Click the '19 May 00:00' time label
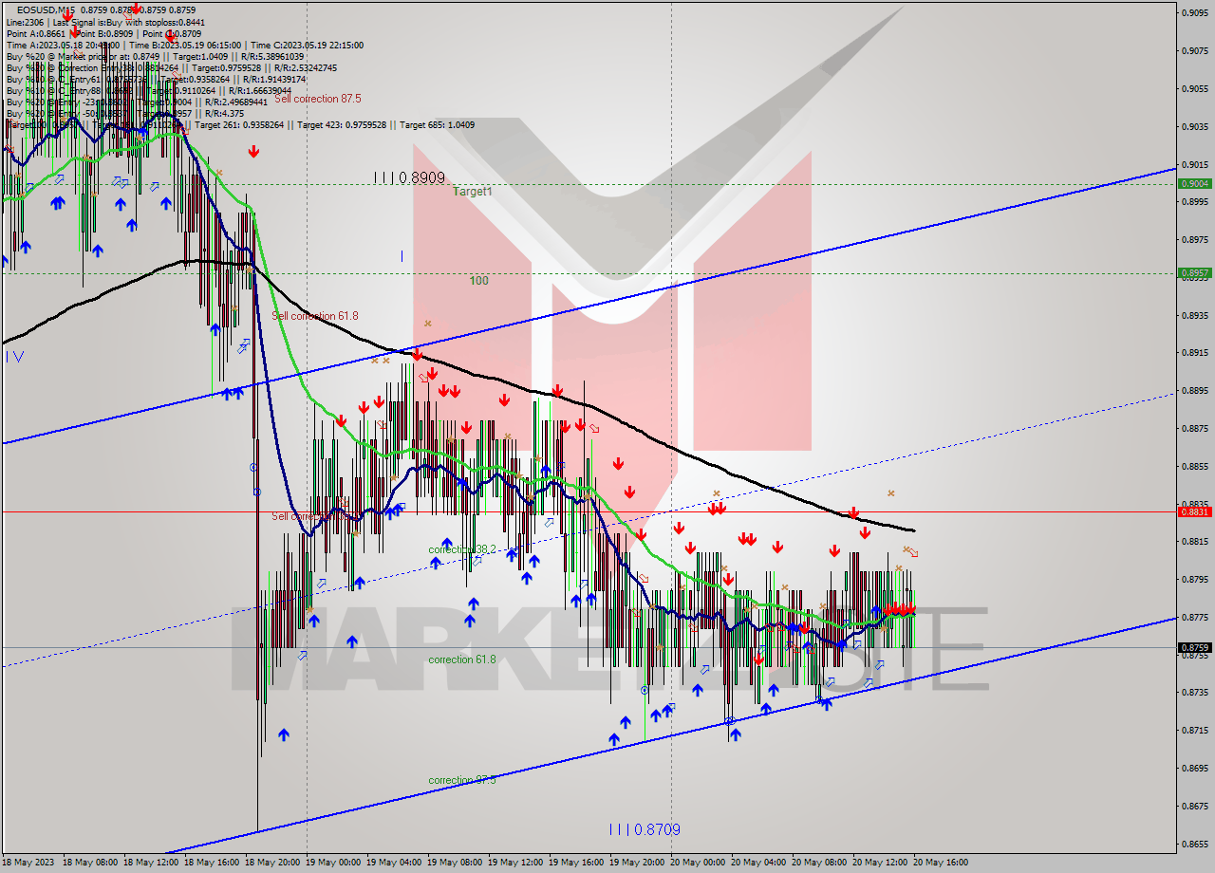This screenshot has width=1215, height=873. point(334,863)
